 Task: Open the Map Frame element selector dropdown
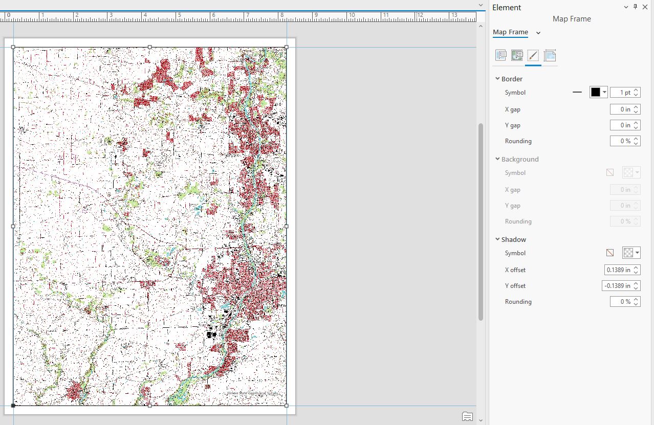point(538,32)
